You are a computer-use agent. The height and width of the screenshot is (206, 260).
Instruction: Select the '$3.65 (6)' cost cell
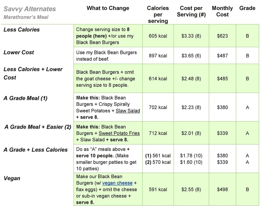[191, 56]
